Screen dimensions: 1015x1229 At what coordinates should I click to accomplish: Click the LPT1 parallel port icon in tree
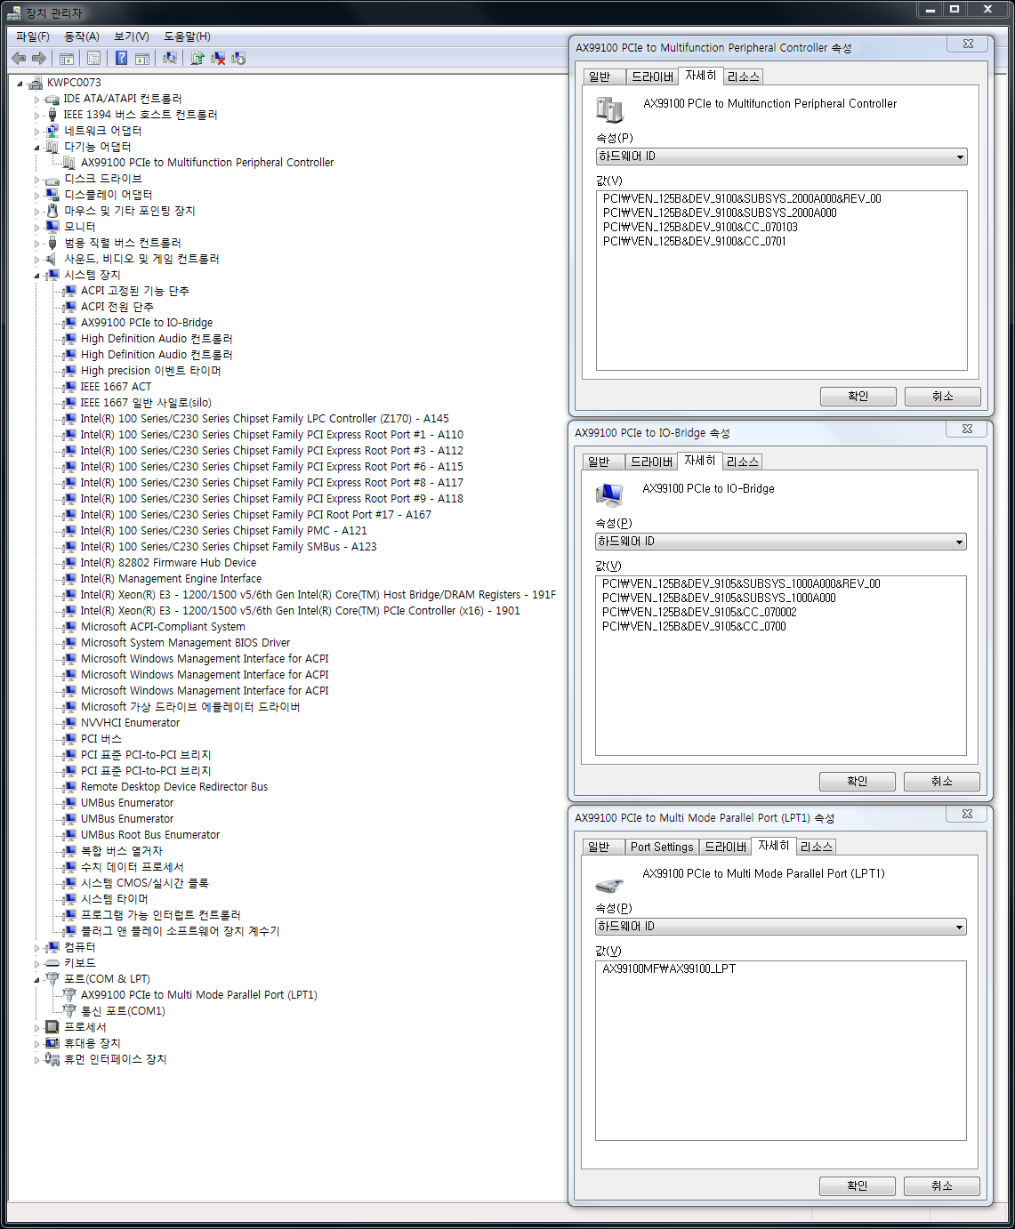tap(69, 995)
